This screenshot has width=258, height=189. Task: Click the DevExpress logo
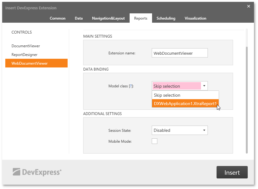pos(37,172)
